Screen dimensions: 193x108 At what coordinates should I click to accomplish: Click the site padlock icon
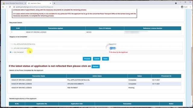(x=14, y=7)
